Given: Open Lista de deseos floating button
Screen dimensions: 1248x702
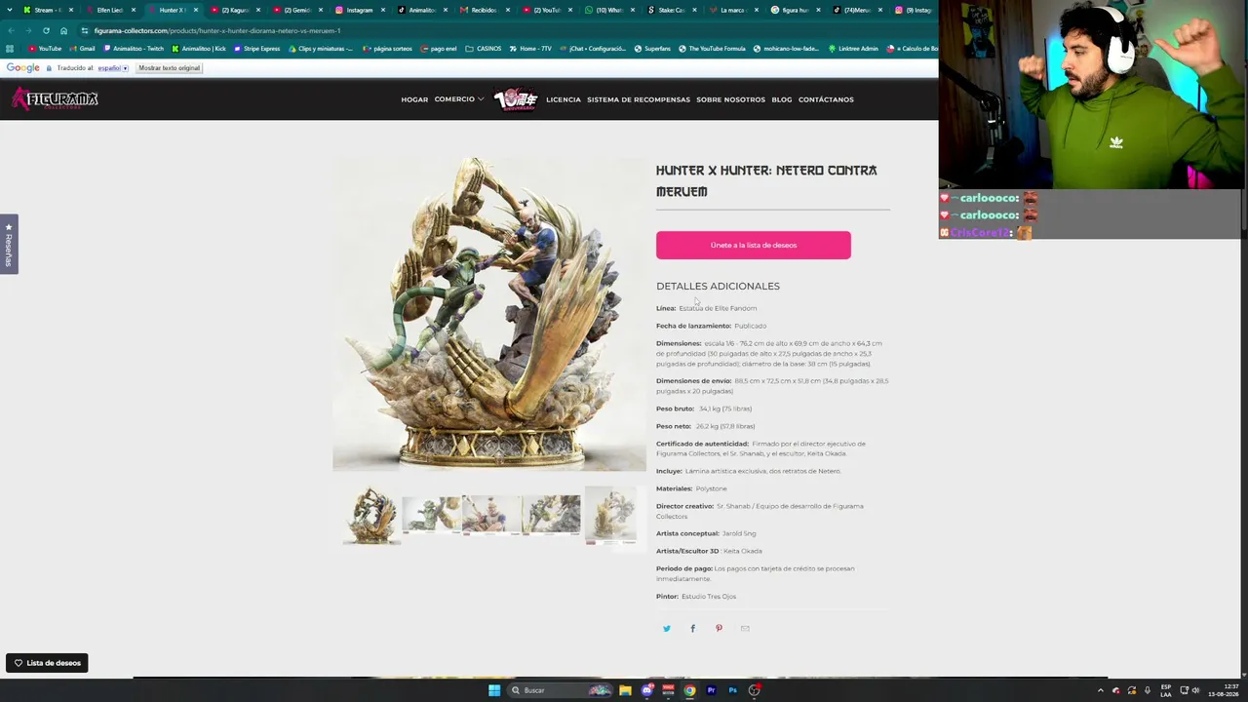Looking at the screenshot, I should coord(47,663).
